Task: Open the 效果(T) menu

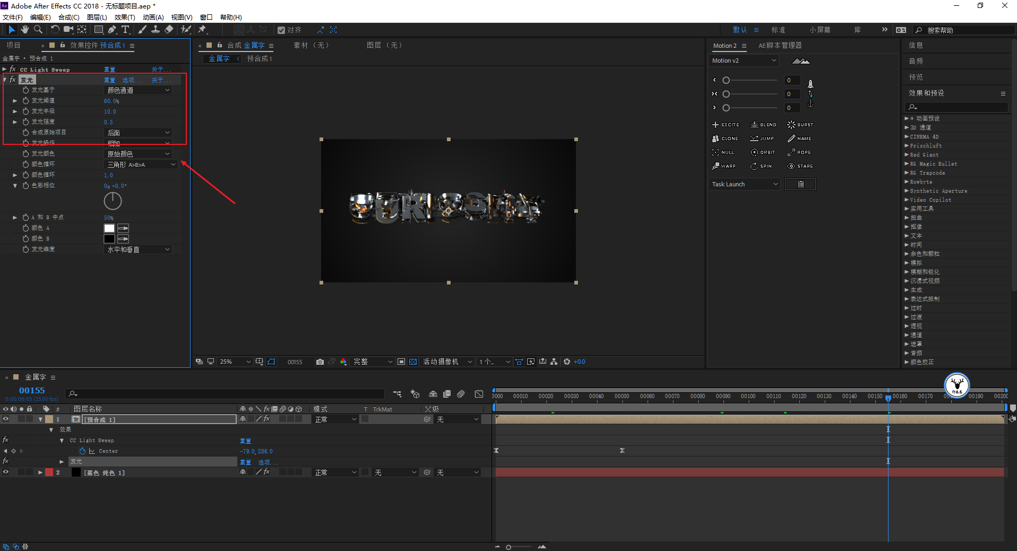Action: pyautogui.click(x=125, y=18)
